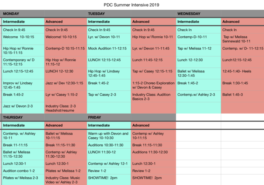Click 1:15-2 Choreo Exploration cell
Viewport: 264px width, 185px height.
point(153,85)
